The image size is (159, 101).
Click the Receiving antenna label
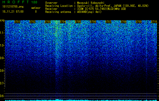click(58, 12)
